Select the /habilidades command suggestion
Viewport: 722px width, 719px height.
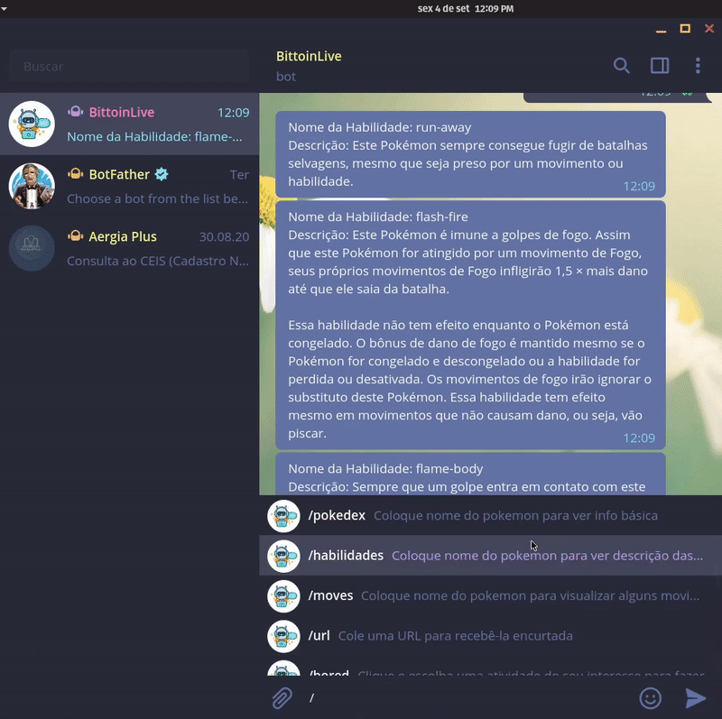click(x=490, y=556)
